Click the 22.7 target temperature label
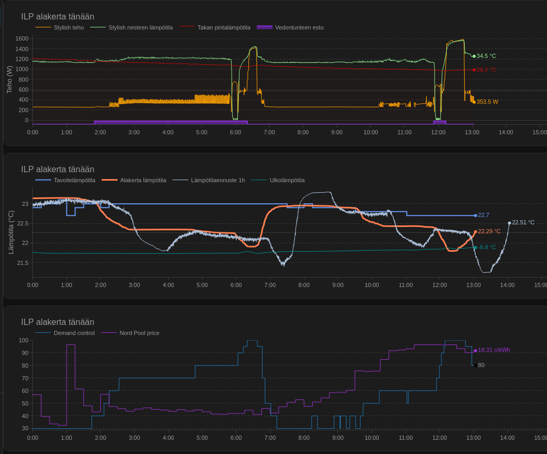Viewport: 547px width, 454px height. click(483, 215)
